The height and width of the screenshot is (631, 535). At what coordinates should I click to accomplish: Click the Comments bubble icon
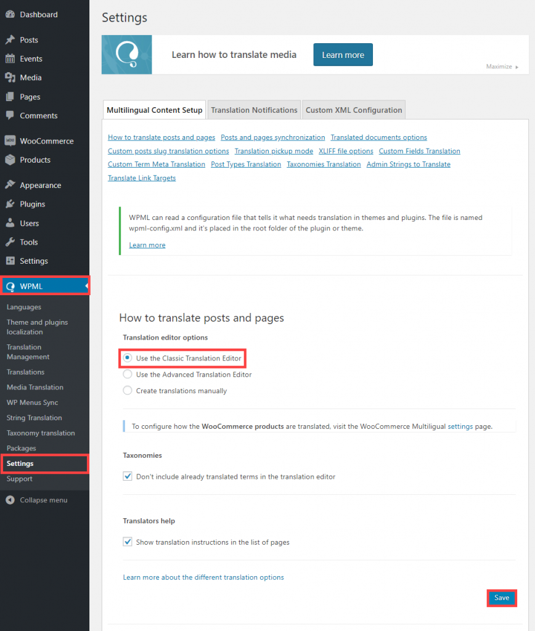click(10, 115)
